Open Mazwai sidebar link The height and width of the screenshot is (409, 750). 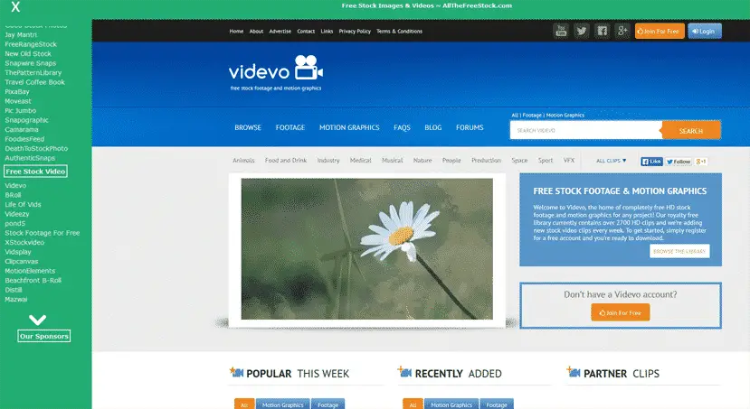[x=15, y=299]
